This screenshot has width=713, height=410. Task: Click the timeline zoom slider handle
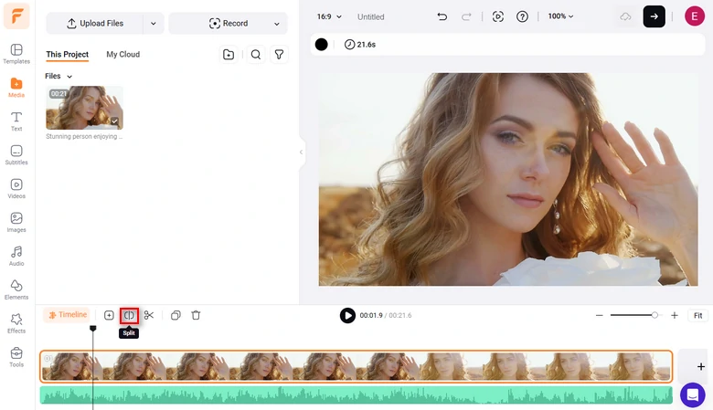[x=654, y=315]
